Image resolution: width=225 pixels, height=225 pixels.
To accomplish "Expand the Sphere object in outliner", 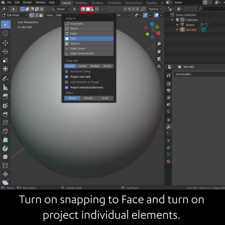I will click(178, 25).
